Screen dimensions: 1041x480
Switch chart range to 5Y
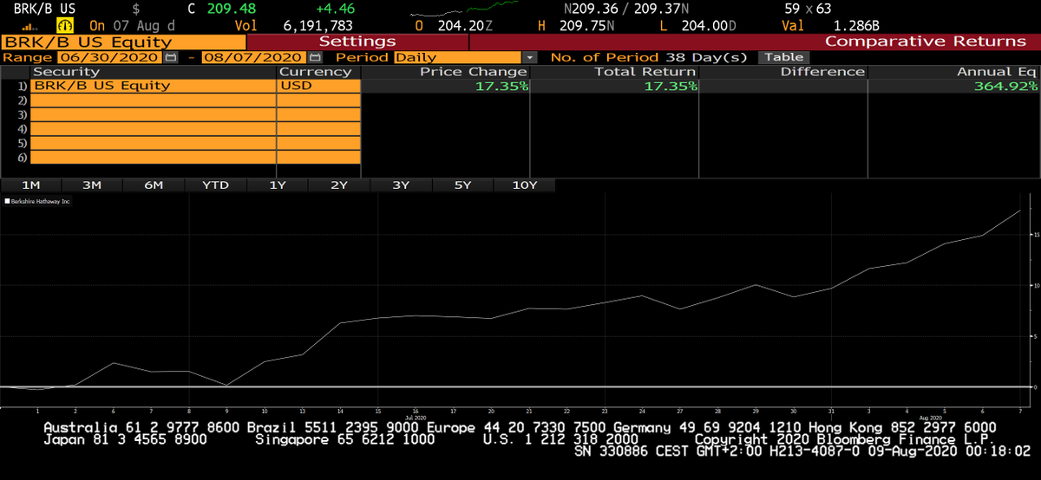(462, 185)
